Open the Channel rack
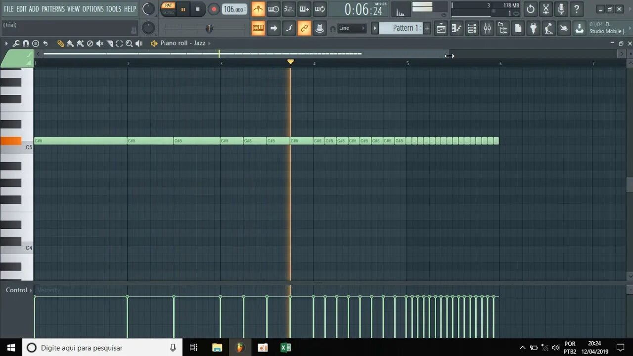Screen dimensions: 633x356 [472, 28]
